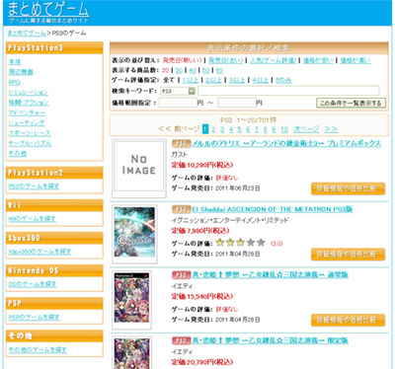395x369 pixels.
Task: Go to results page 10
Action: pos(284,129)
